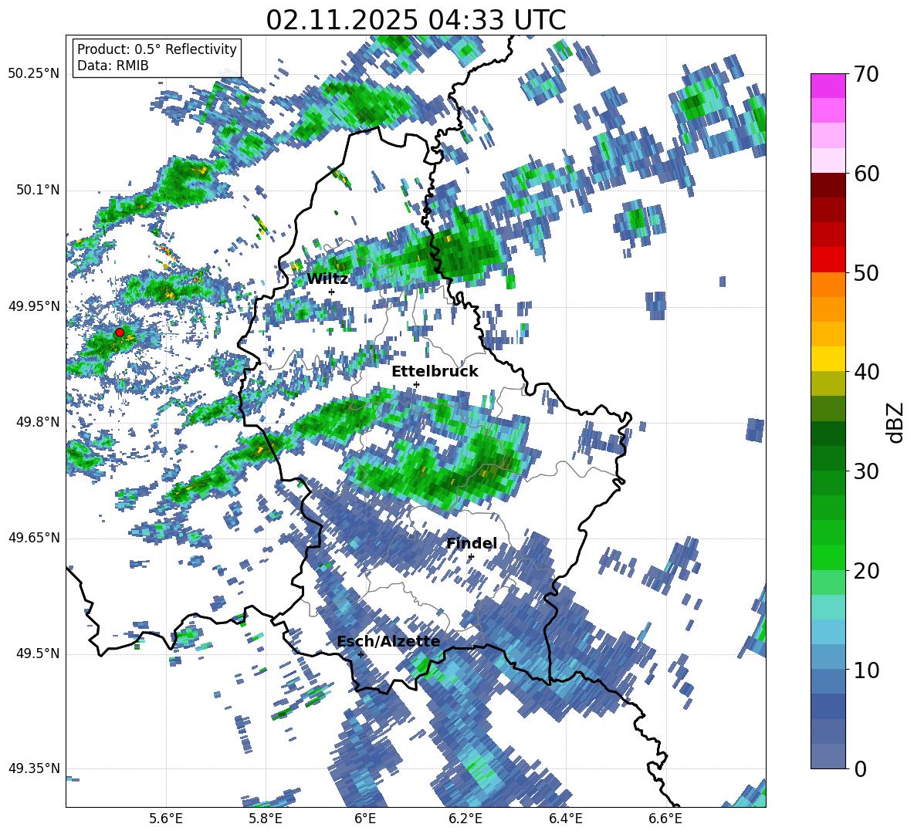Select the Ettelbruck city label

click(435, 371)
